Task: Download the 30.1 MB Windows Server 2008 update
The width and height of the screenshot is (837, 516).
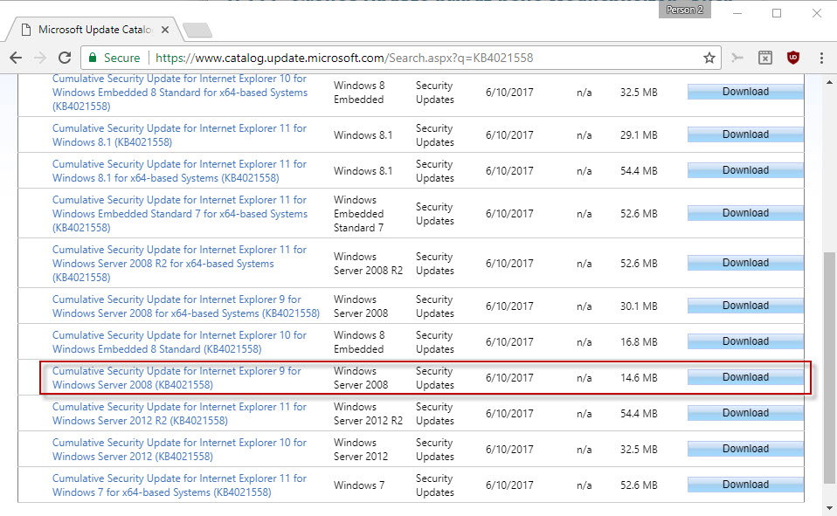Action: pyautogui.click(x=745, y=306)
